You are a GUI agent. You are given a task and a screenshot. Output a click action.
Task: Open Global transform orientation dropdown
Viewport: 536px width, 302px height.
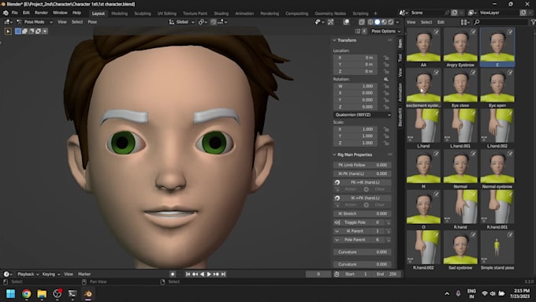[x=181, y=22]
